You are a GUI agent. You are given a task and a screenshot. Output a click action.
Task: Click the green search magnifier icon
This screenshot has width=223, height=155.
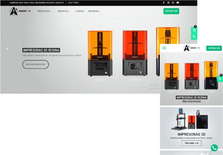[194, 37]
